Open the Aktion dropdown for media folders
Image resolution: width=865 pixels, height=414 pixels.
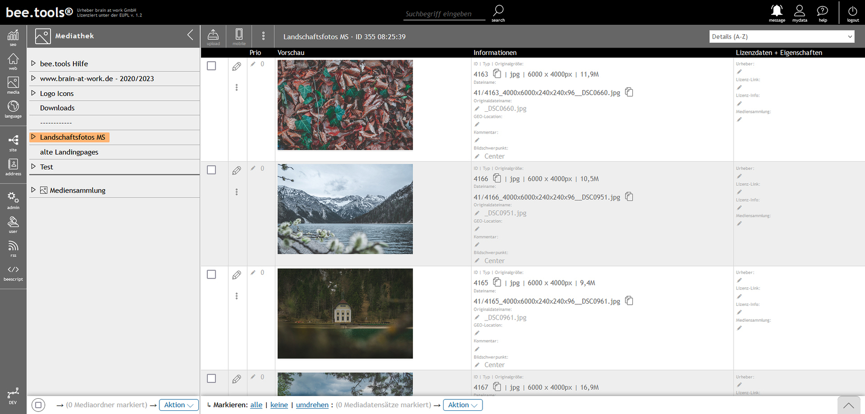click(179, 405)
